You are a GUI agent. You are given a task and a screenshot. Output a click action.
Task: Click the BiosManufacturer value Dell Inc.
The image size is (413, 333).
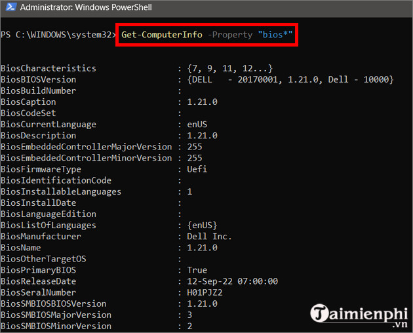pos(210,237)
